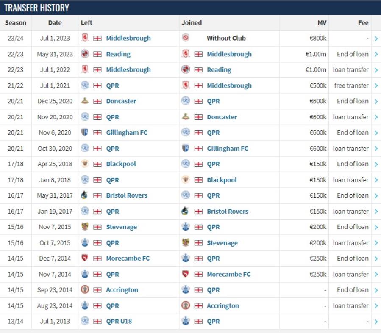The image size is (381, 333).
Task: Click the Reading club crest, May 31, 2023 row
Action: (85, 54)
